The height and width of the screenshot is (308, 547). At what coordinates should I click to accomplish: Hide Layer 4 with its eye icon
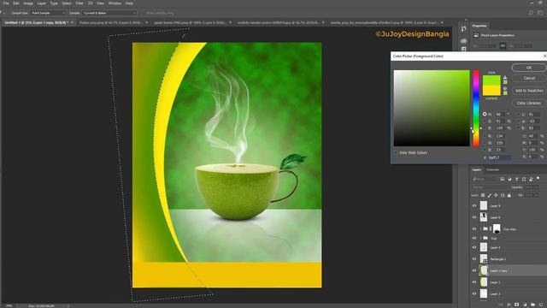pyautogui.click(x=474, y=247)
